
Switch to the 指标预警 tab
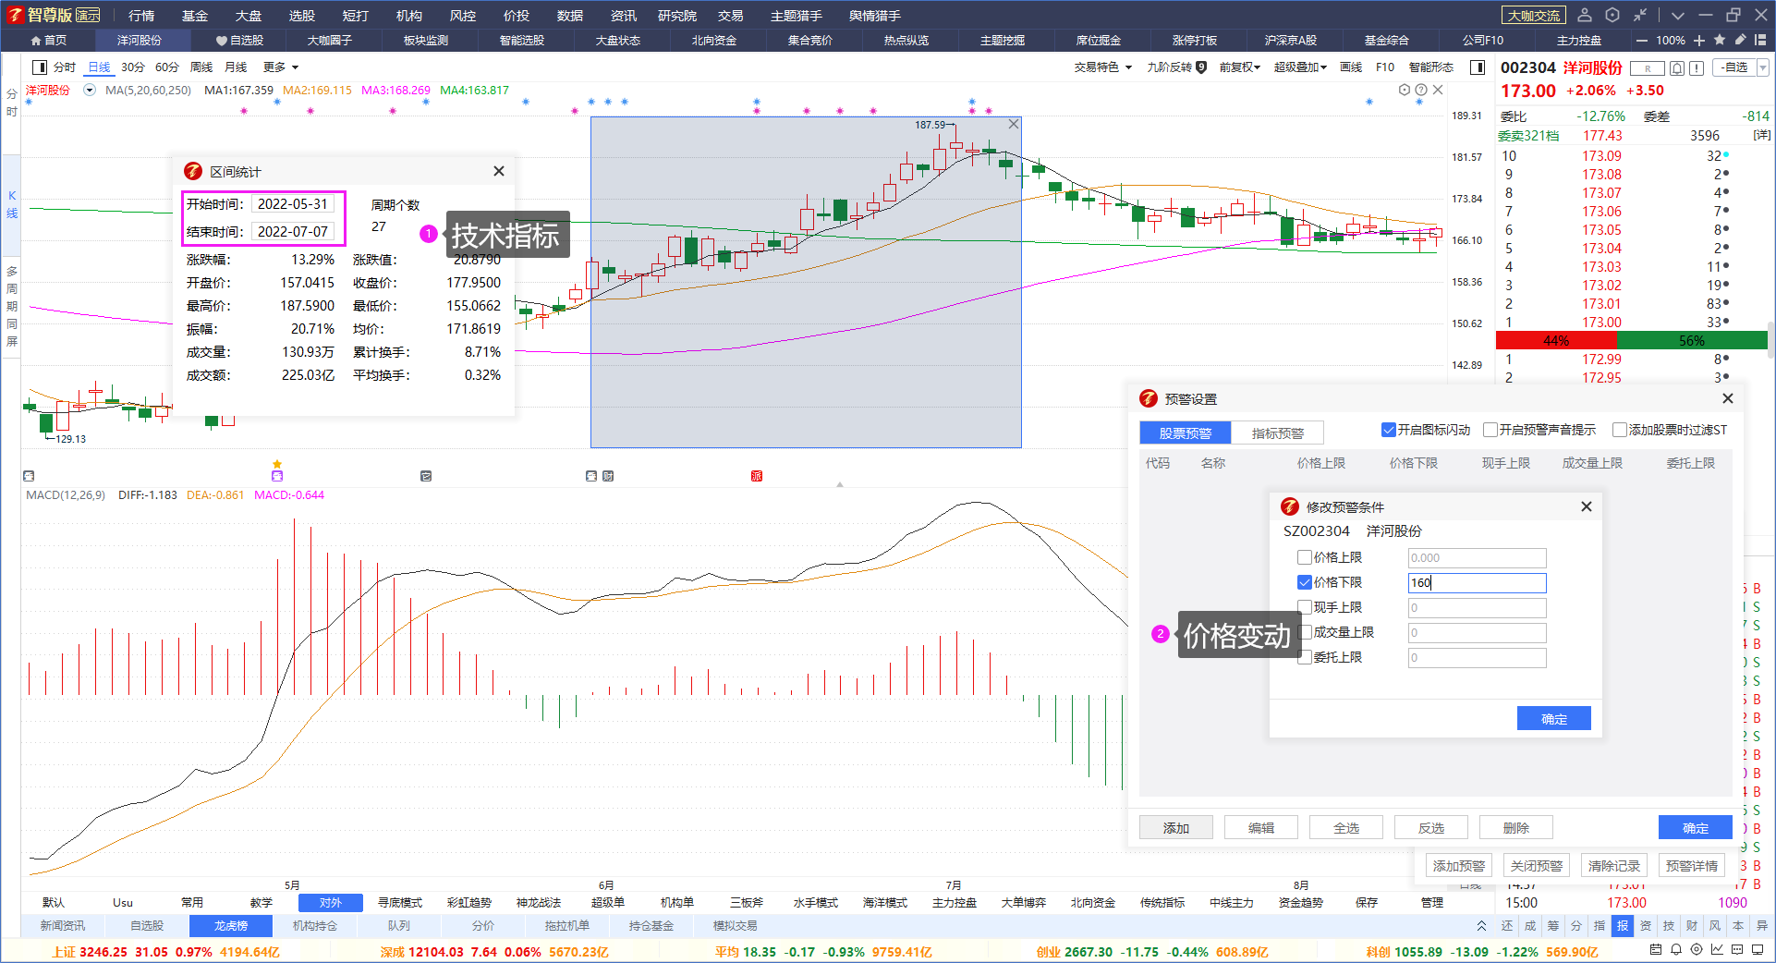pyautogui.click(x=1278, y=433)
